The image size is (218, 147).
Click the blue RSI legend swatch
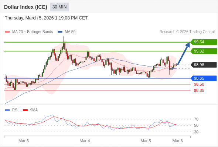[7, 110]
